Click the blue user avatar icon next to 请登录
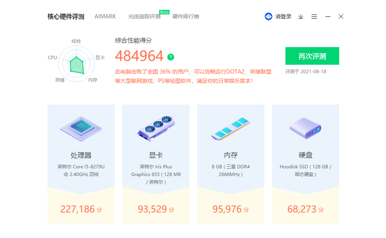 click(268, 17)
